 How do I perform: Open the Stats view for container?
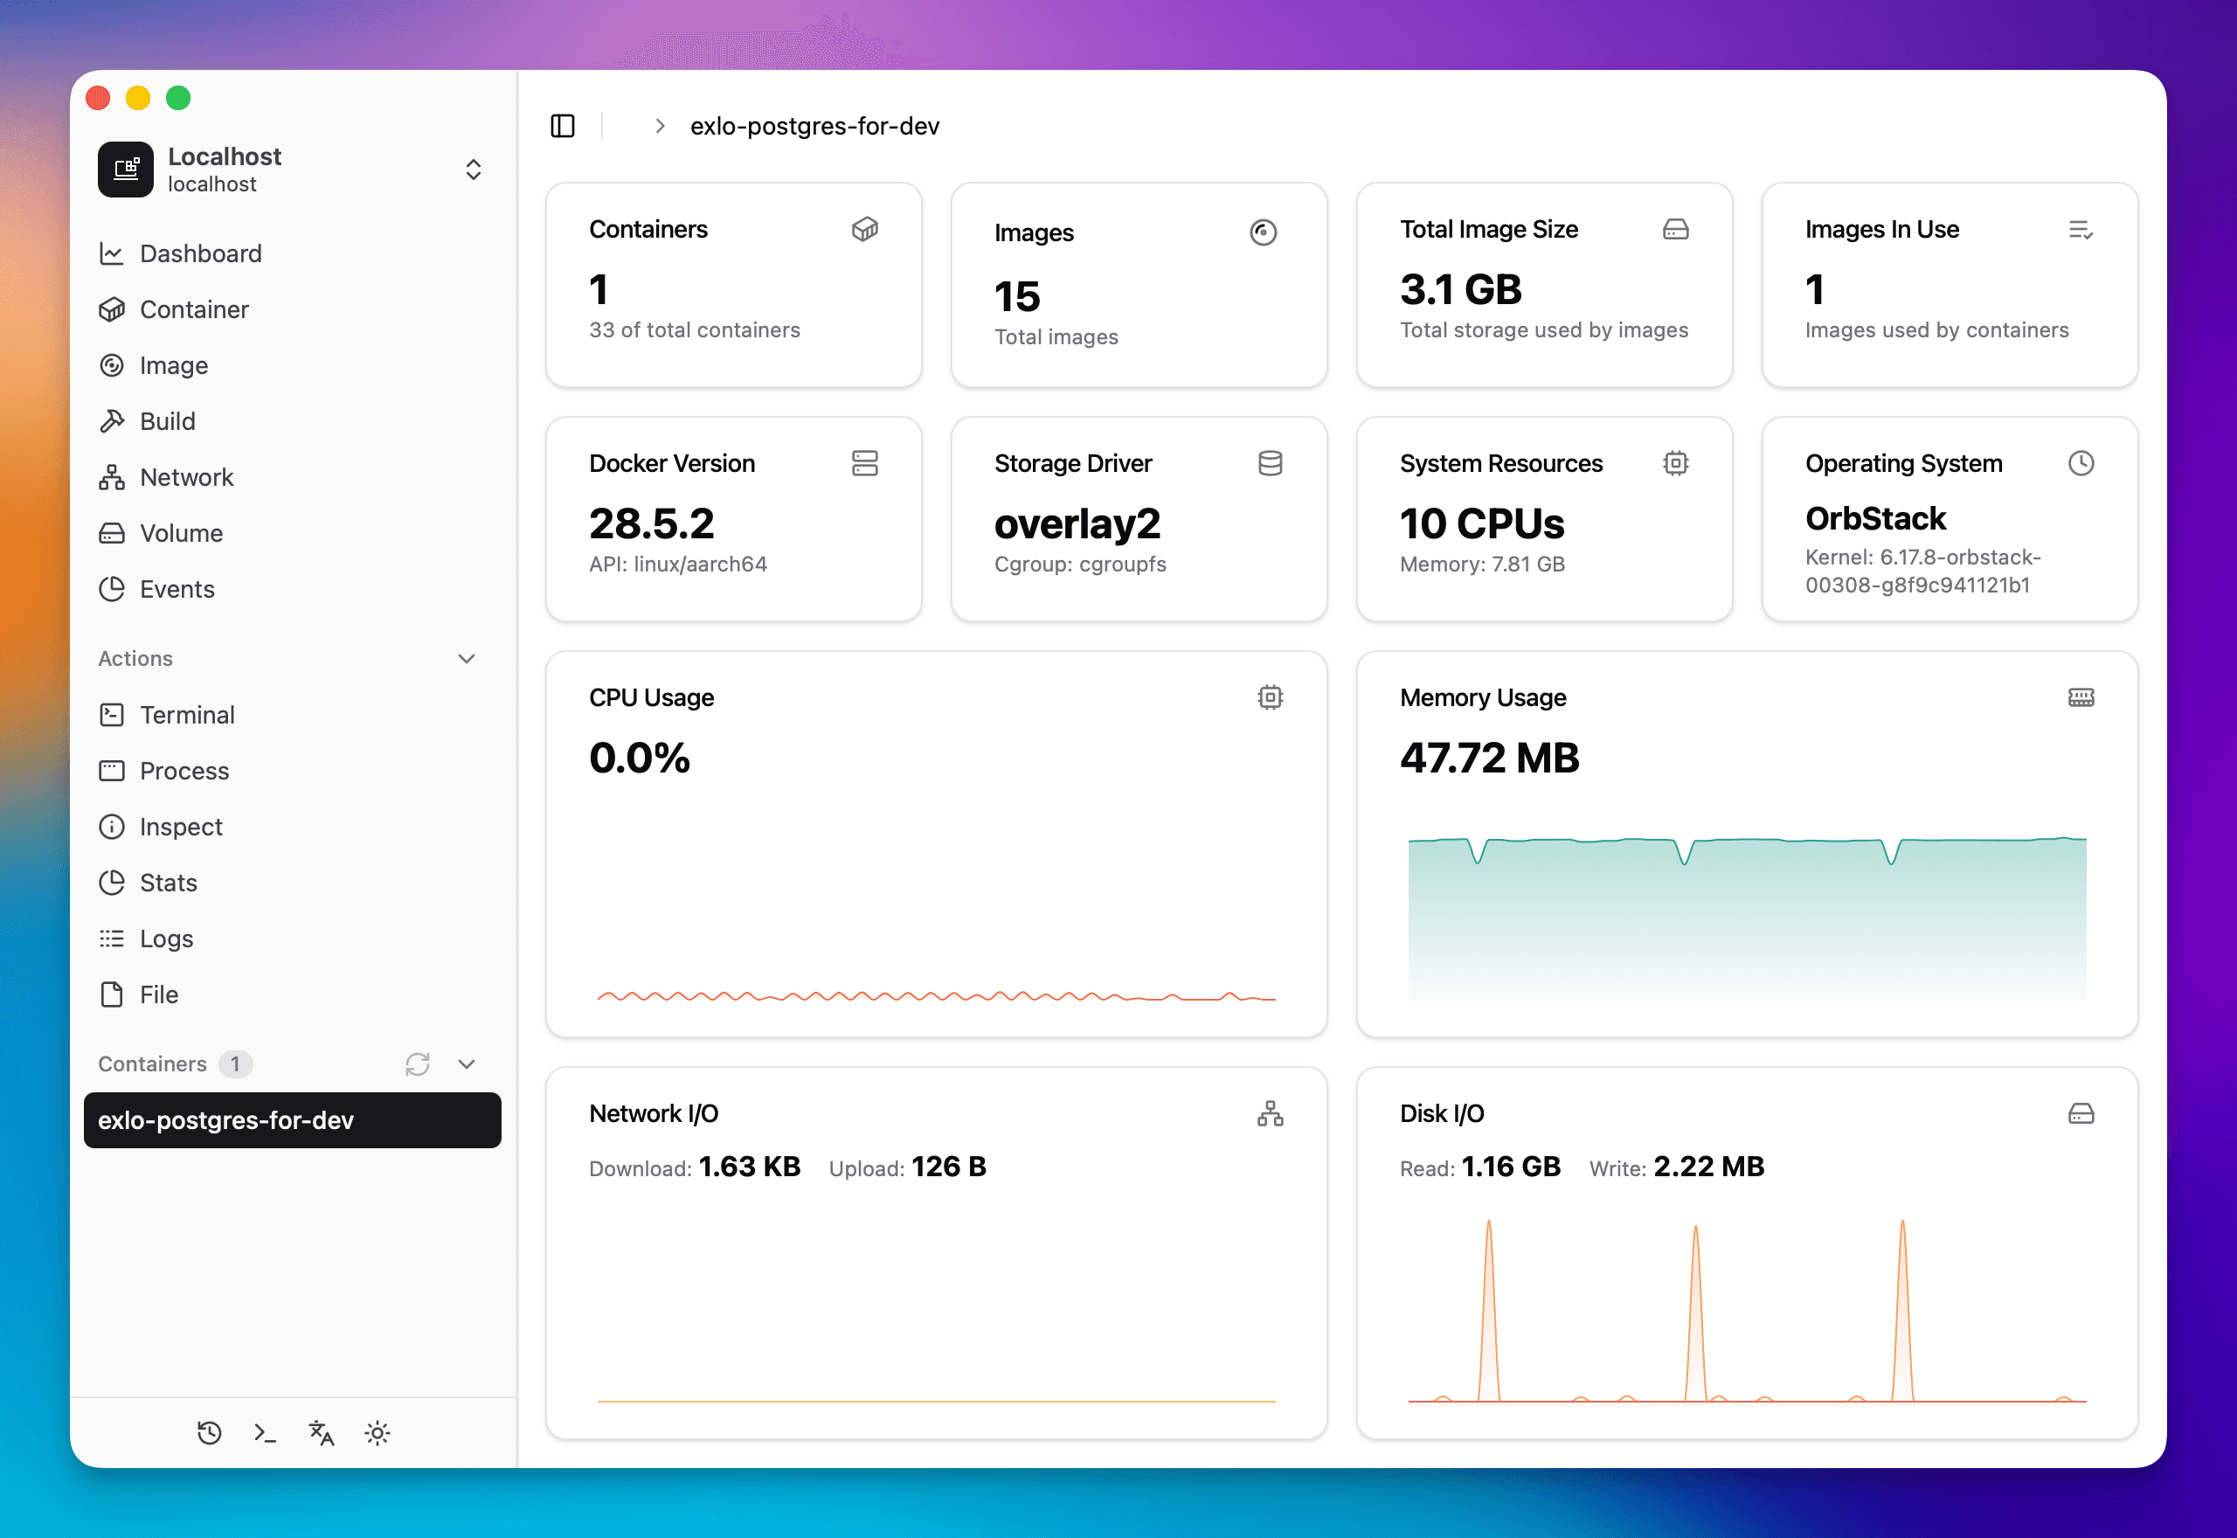[x=170, y=882]
